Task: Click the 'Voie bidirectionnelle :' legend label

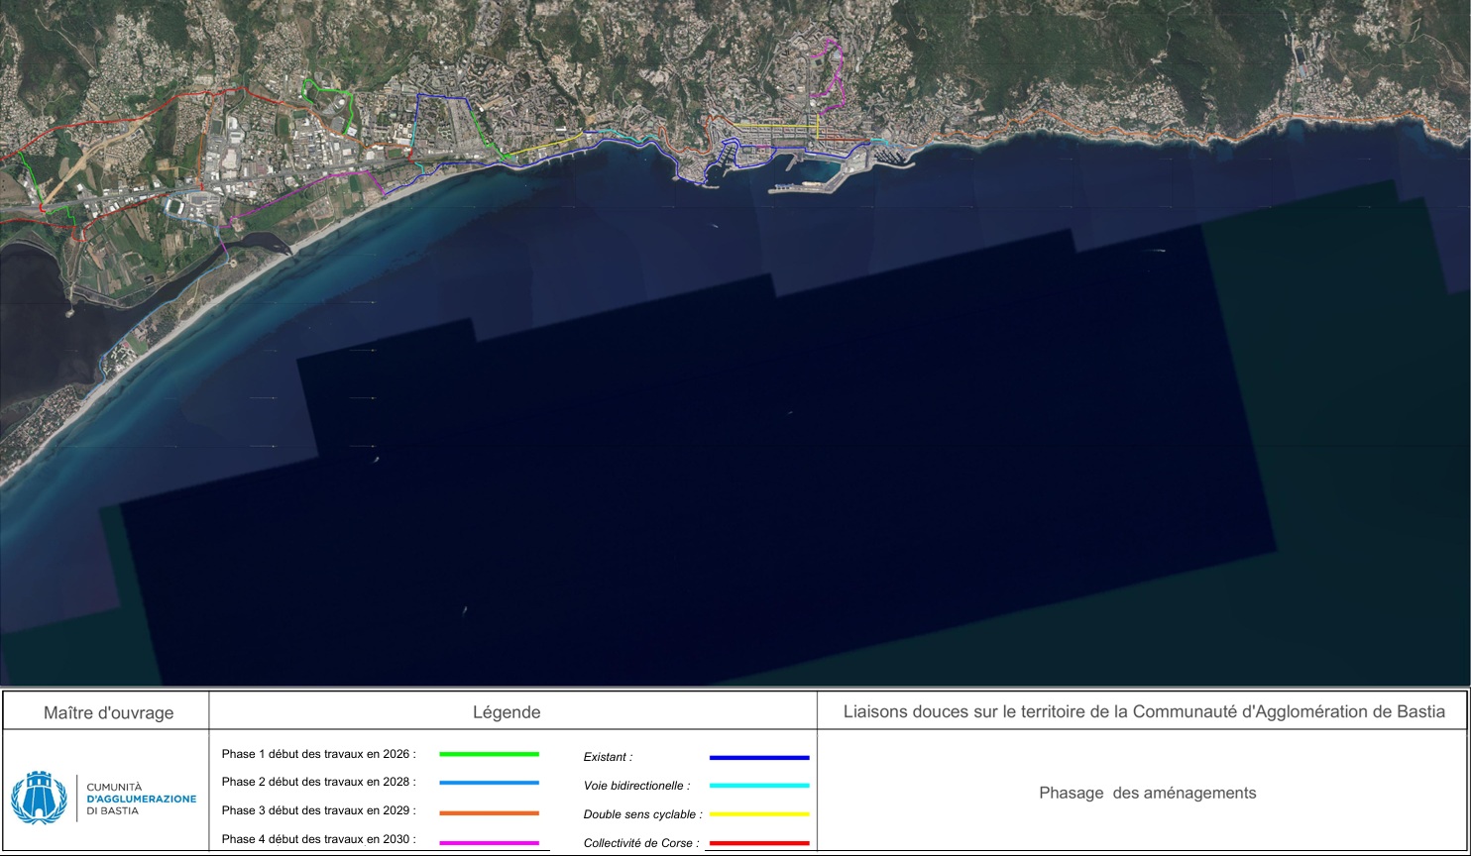Action: click(636, 786)
